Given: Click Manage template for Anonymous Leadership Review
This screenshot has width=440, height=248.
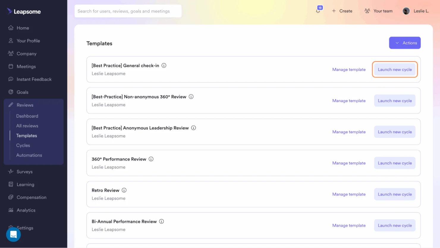Looking at the screenshot, I should 349,132.
